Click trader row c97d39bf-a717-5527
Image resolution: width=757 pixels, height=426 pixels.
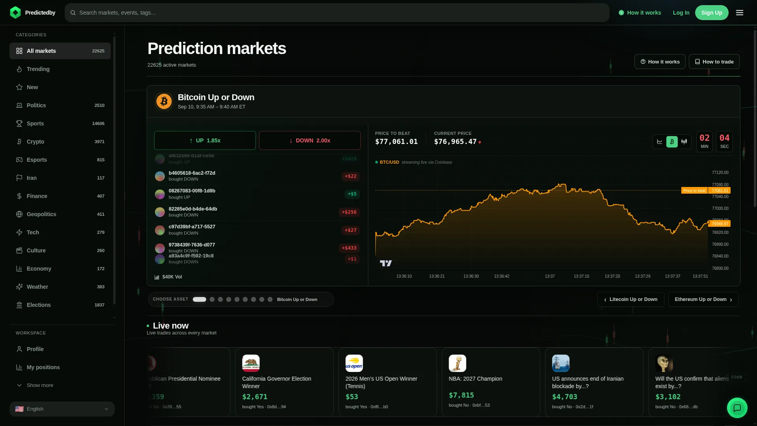coord(257,230)
